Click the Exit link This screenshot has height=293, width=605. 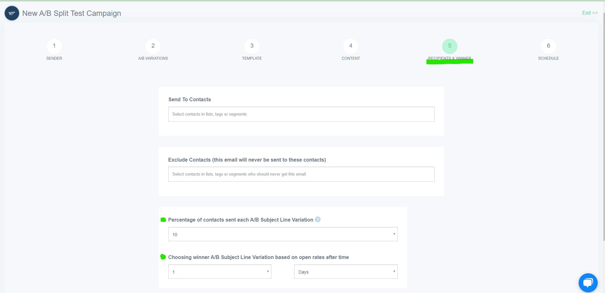590,13
